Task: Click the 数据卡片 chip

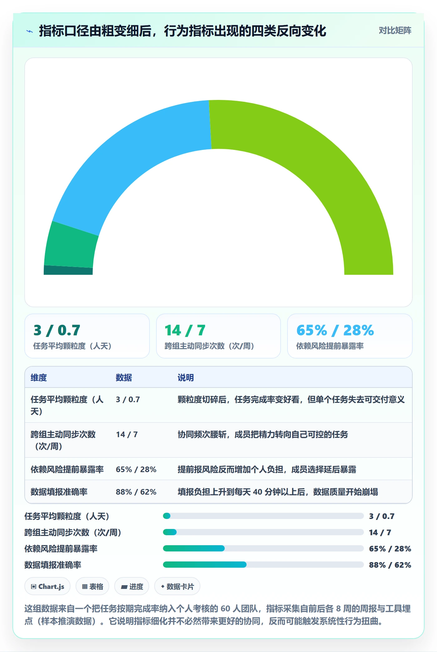Action: [x=177, y=586]
